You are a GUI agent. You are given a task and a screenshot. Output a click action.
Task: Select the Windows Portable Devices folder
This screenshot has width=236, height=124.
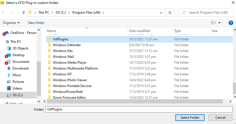click(72, 86)
